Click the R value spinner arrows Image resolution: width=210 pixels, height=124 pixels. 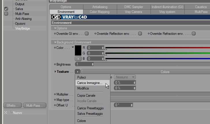coord(103,48)
